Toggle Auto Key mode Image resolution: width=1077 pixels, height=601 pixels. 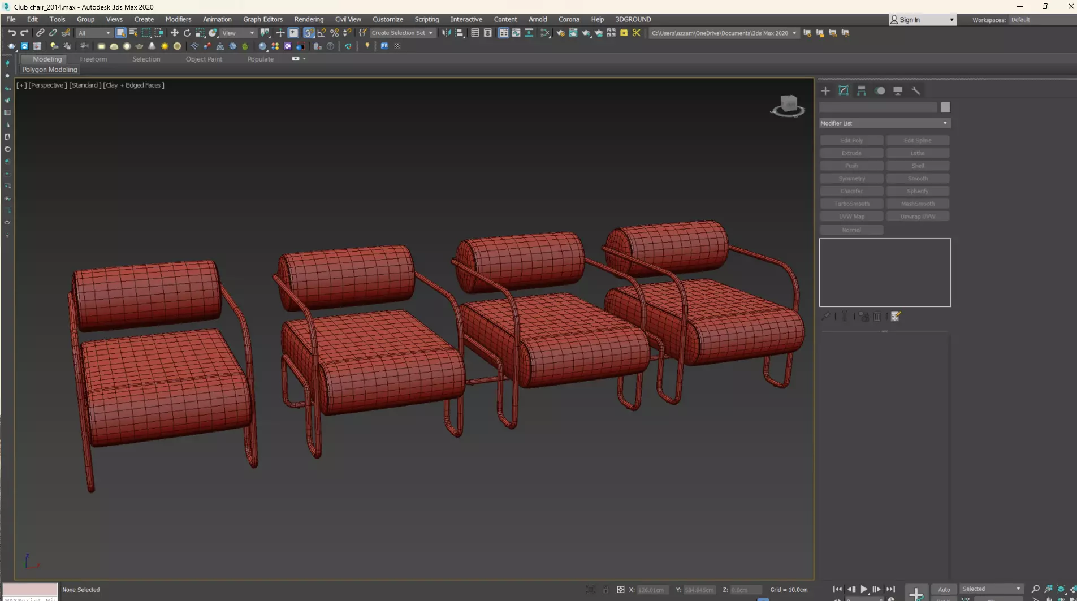click(944, 589)
